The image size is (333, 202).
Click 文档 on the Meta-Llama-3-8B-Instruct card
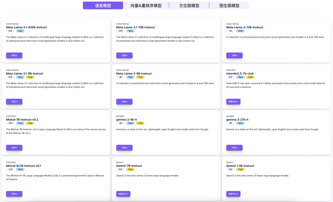(x=124, y=102)
